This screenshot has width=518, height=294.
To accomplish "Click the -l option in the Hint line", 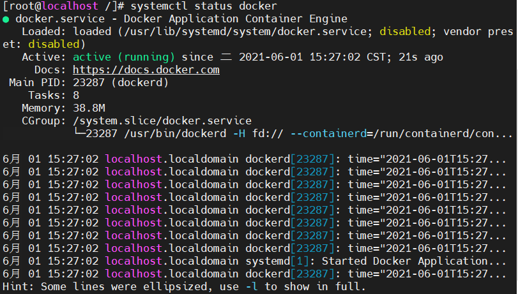I will [x=252, y=287].
